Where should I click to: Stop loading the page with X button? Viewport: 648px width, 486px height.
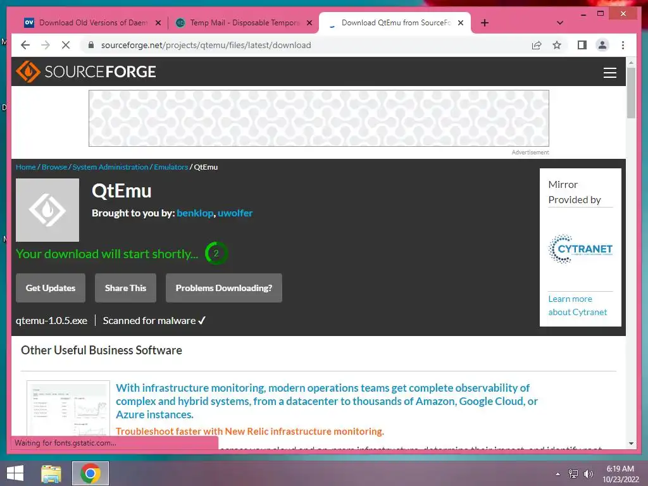(x=66, y=45)
